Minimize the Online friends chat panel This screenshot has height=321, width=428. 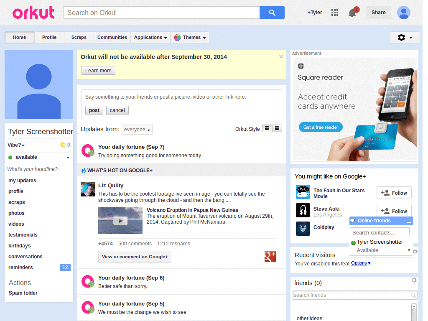[x=409, y=222]
